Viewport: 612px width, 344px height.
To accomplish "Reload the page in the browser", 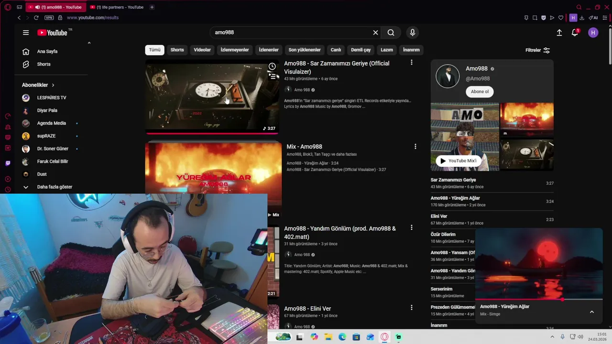I will [x=36, y=18].
